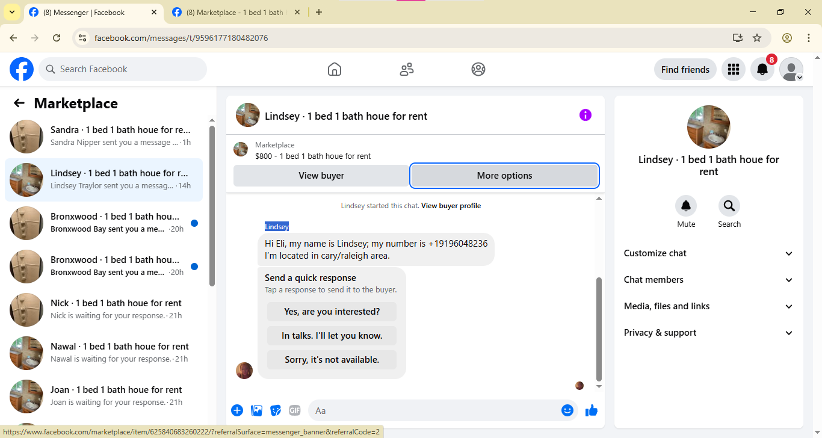Screen dimensions: 822x438
Task: Open the Groups icon in top navigation
Action: click(x=478, y=69)
